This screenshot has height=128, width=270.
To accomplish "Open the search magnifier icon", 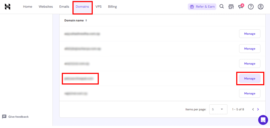I will (222, 6).
